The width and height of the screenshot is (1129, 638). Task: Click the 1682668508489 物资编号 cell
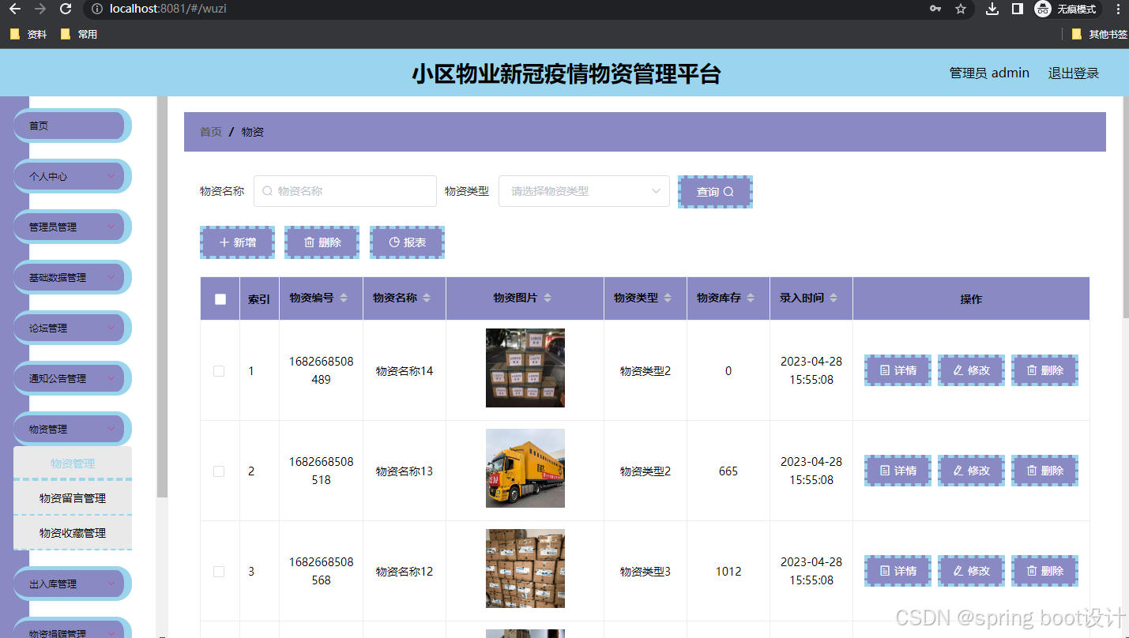322,370
